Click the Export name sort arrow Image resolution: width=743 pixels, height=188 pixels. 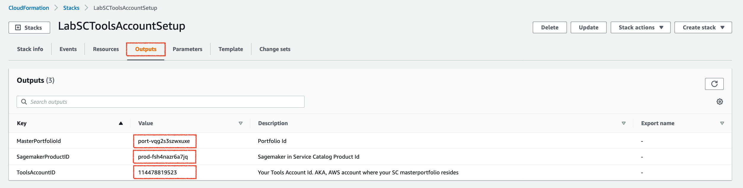tap(722, 123)
